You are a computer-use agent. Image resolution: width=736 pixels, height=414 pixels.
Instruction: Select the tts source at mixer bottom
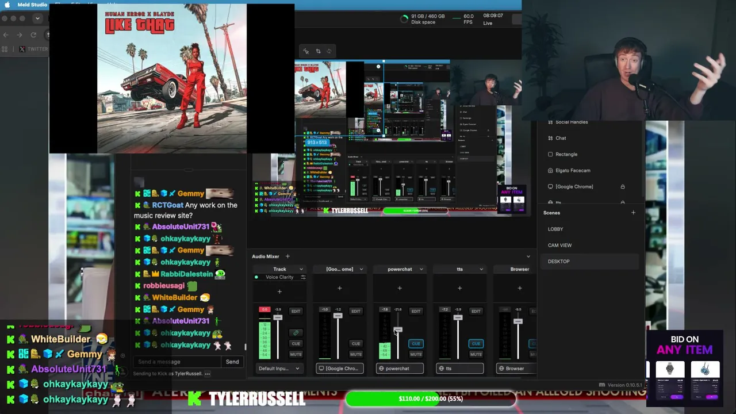click(x=459, y=369)
